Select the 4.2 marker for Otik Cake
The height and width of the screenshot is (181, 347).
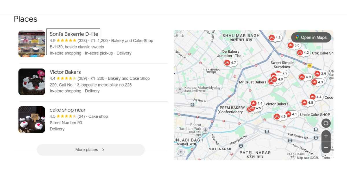click(303, 53)
